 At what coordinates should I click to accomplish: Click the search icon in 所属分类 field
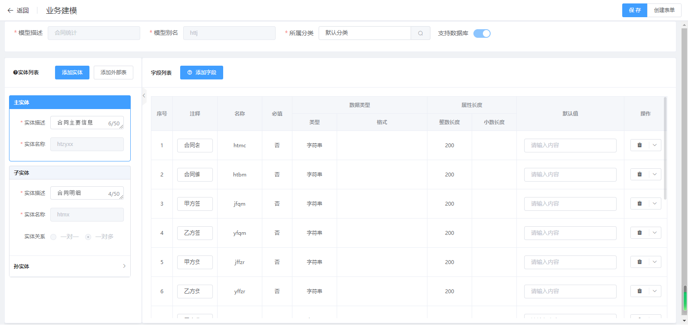click(x=421, y=33)
